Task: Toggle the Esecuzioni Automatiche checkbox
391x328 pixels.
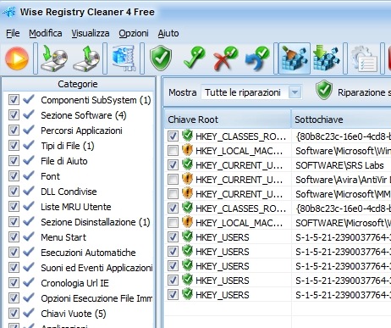Action: pos(14,253)
